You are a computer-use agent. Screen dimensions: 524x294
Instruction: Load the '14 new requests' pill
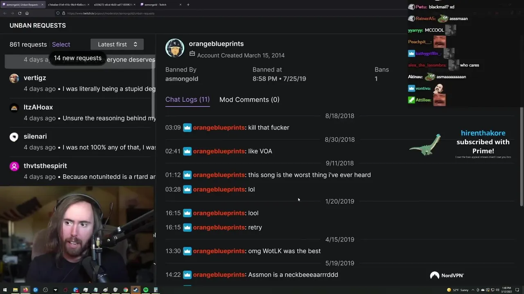[78, 58]
